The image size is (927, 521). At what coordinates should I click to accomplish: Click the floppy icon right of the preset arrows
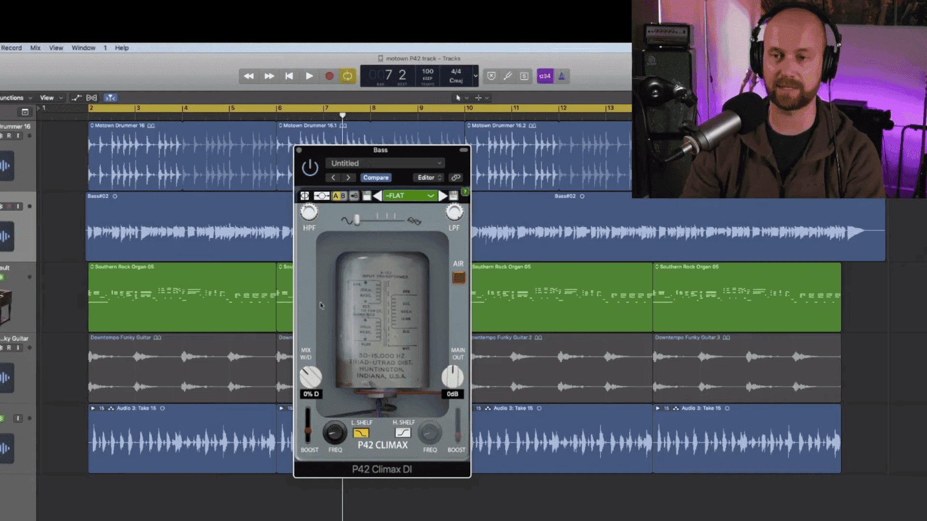coord(453,195)
